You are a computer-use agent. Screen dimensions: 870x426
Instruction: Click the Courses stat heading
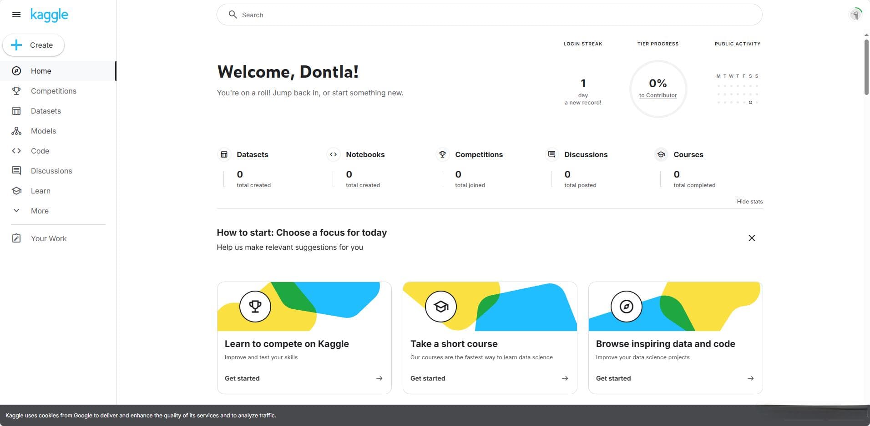(x=688, y=154)
